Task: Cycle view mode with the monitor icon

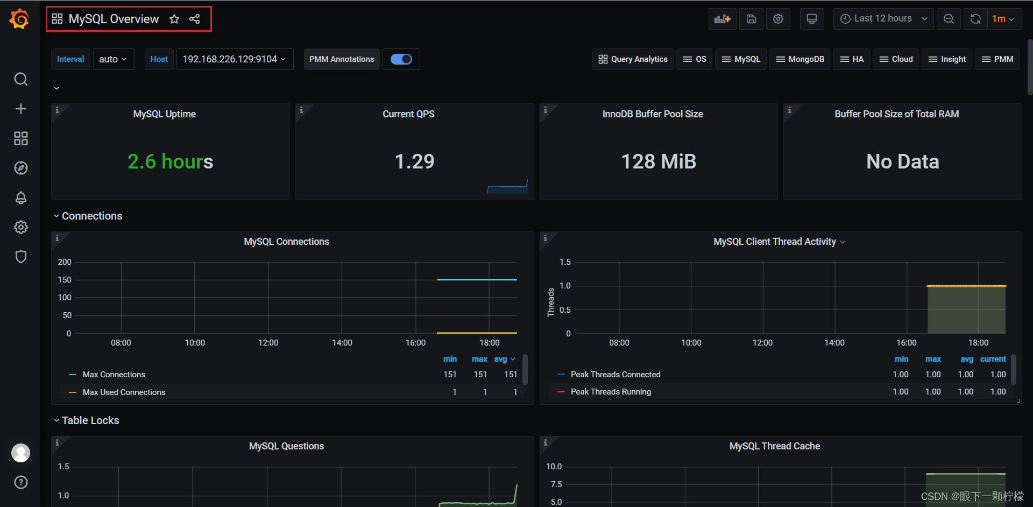Action: pos(812,19)
